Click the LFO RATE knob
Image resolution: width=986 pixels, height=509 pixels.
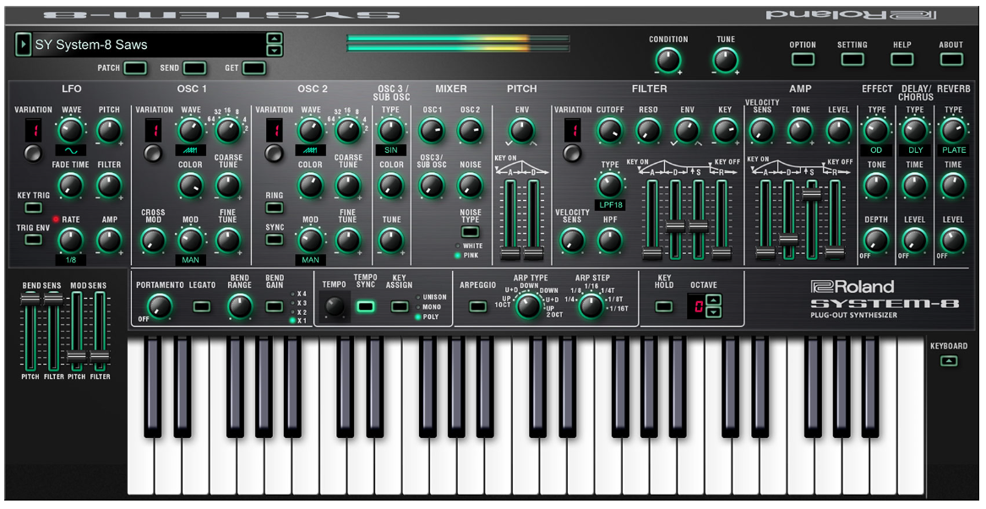coord(71,241)
